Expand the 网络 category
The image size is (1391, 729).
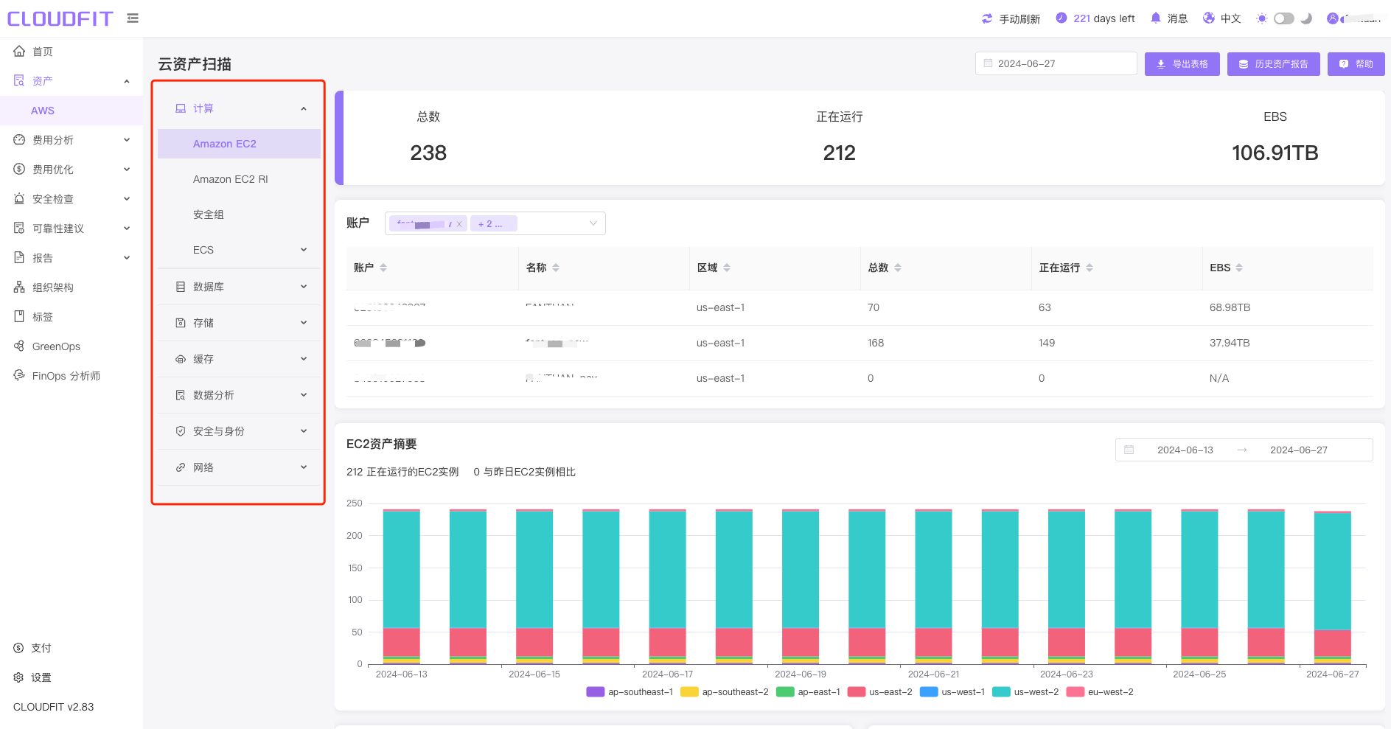[x=303, y=467]
